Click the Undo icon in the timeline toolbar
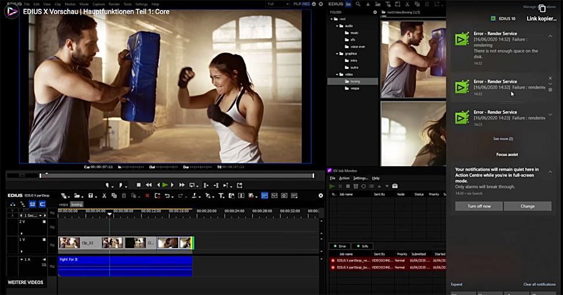Viewport: 563px width, 295px height. coord(167,196)
